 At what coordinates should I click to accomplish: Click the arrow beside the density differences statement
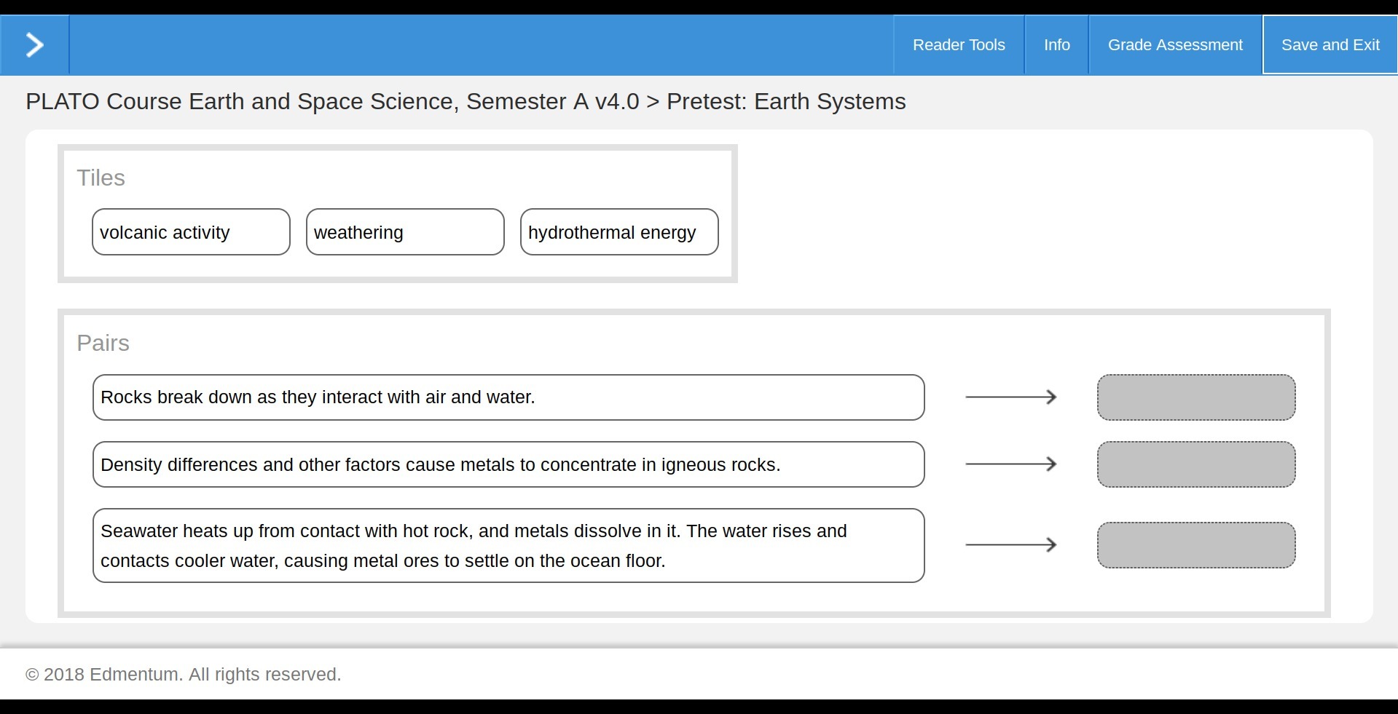(x=1011, y=464)
